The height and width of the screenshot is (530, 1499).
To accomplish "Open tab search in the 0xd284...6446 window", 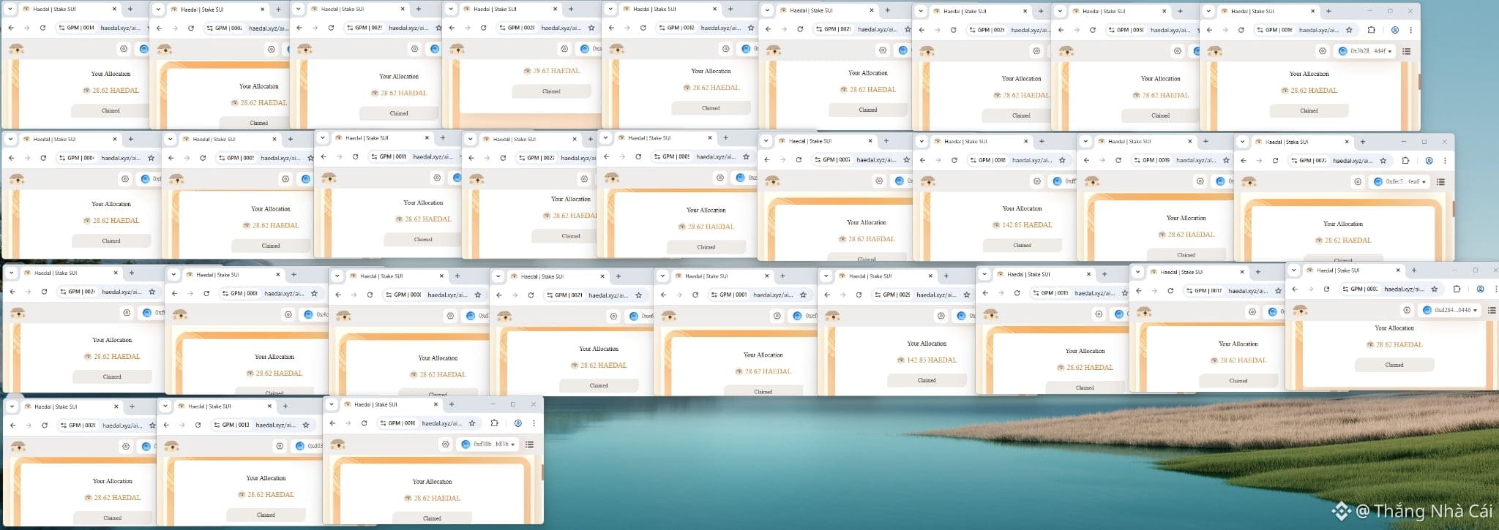I will point(1293,270).
